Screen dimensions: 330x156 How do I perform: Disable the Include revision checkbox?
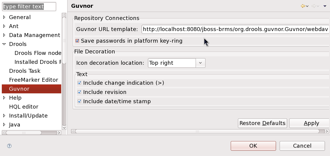tap(79, 92)
